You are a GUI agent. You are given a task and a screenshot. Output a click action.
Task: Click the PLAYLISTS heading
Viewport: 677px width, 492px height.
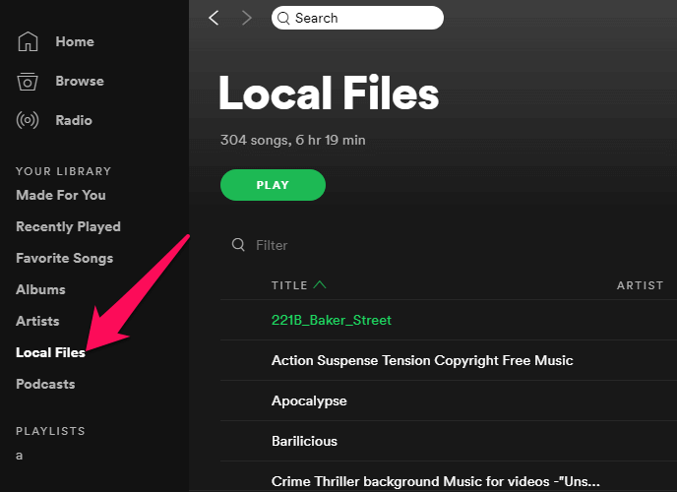pyautogui.click(x=50, y=431)
